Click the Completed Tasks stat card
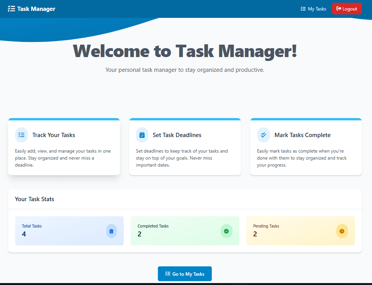Image resolution: width=372 pixels, height=285 pixels. click(185, 231)
